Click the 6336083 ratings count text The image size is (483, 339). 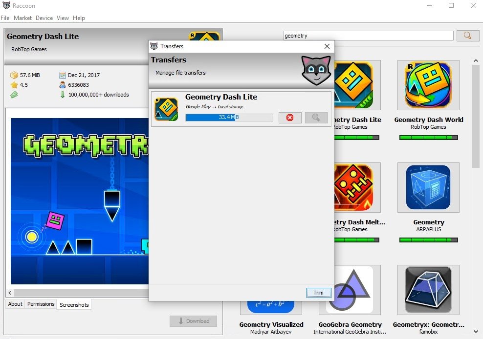pyautogui.click(x=78, y=85)
